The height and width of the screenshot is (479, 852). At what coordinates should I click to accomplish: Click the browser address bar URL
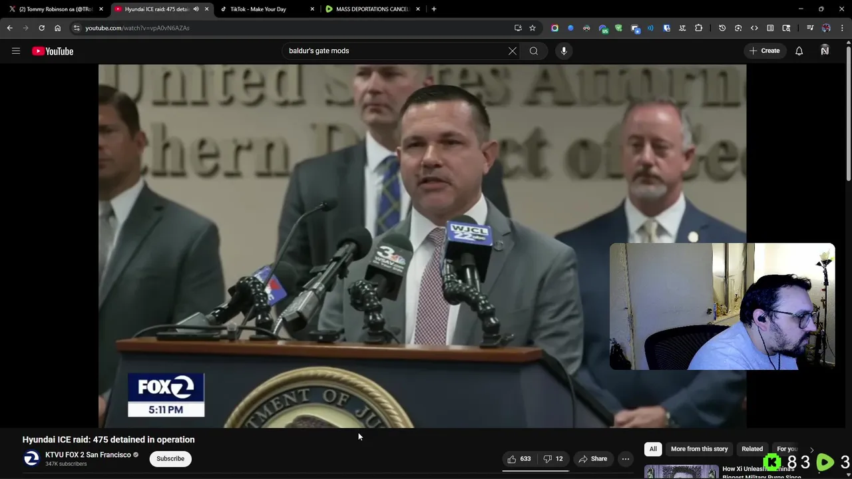click(137, 28)
